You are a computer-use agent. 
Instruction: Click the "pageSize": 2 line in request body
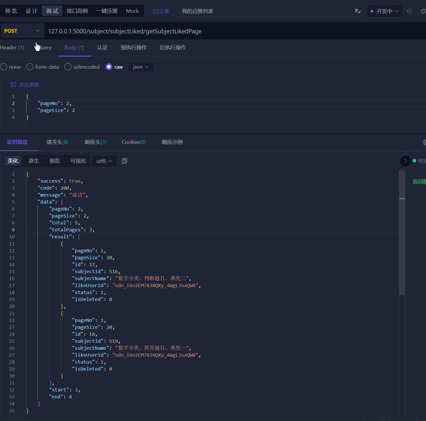tap(56, 110)
